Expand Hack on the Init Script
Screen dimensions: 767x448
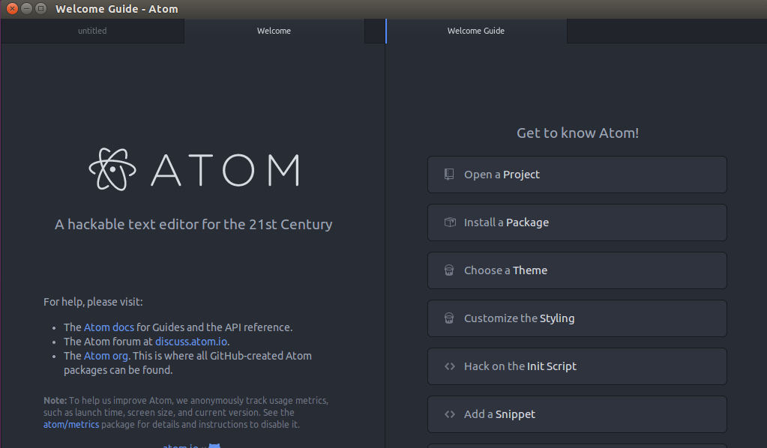click(x=577, y=366)
